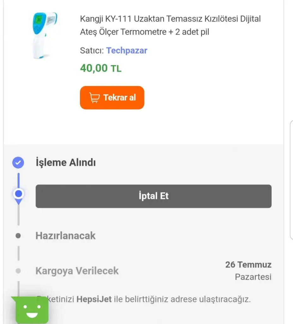Select the blue current-step circle marker

19,193
